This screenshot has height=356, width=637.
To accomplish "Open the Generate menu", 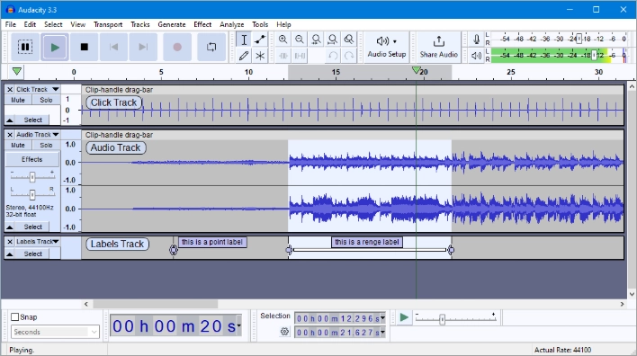I will pyautogui.click(x=172, y=24).
